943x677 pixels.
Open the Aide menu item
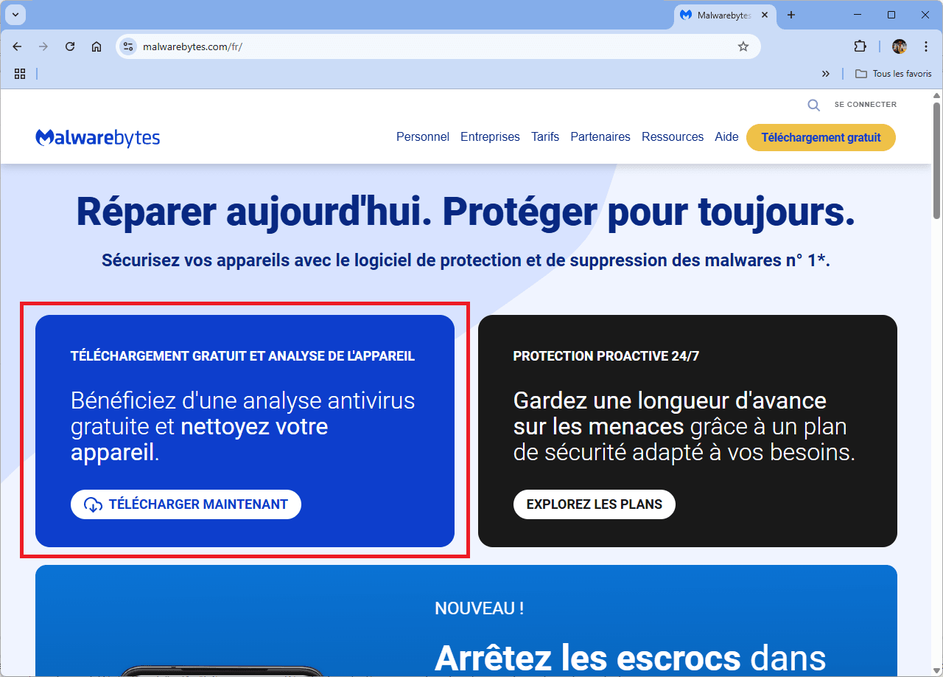726,137
